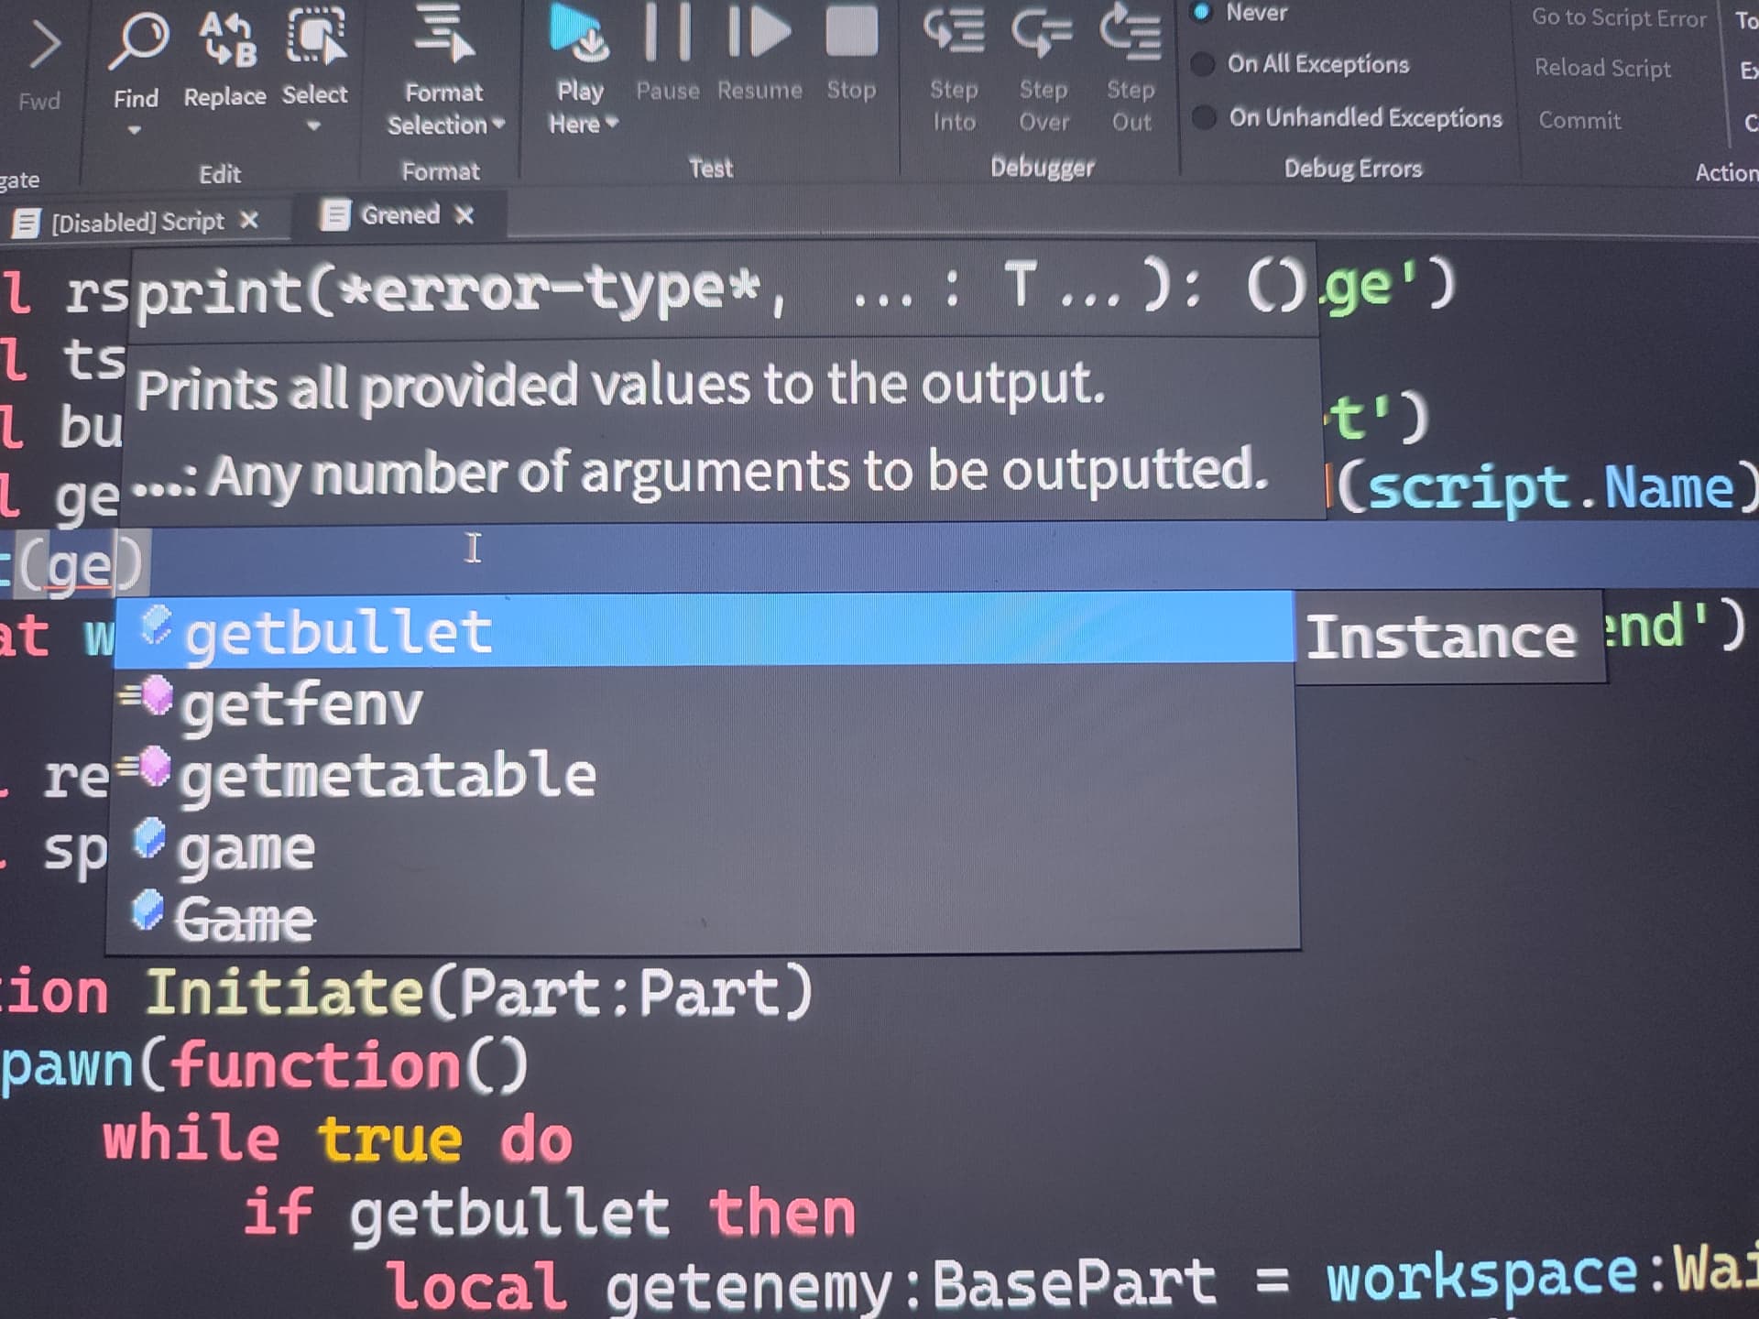Enable breaking On Unhandled Exceptions
Viewport: 1759px width, 1319px height.
pos(1202,118)
